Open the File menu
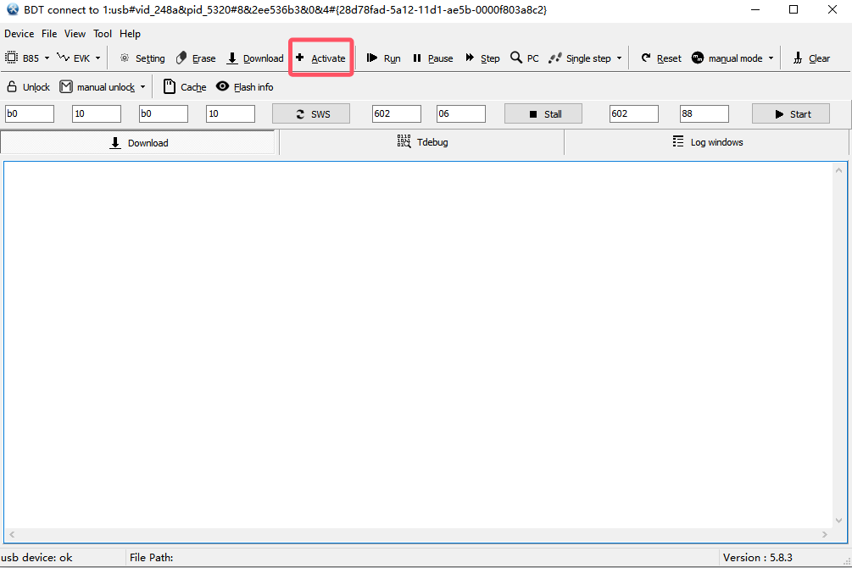This screenshot has height=568, width=852. click(x=49, y=34)
